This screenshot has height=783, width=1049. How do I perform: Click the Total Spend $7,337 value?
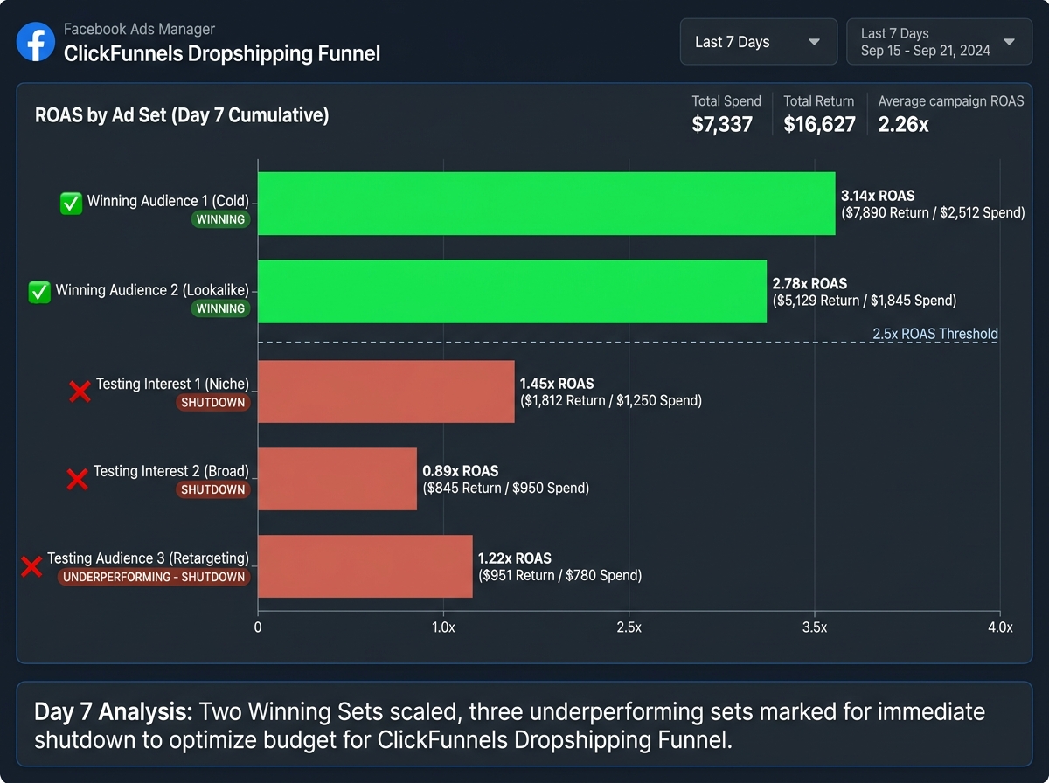(x=722, y=124)
